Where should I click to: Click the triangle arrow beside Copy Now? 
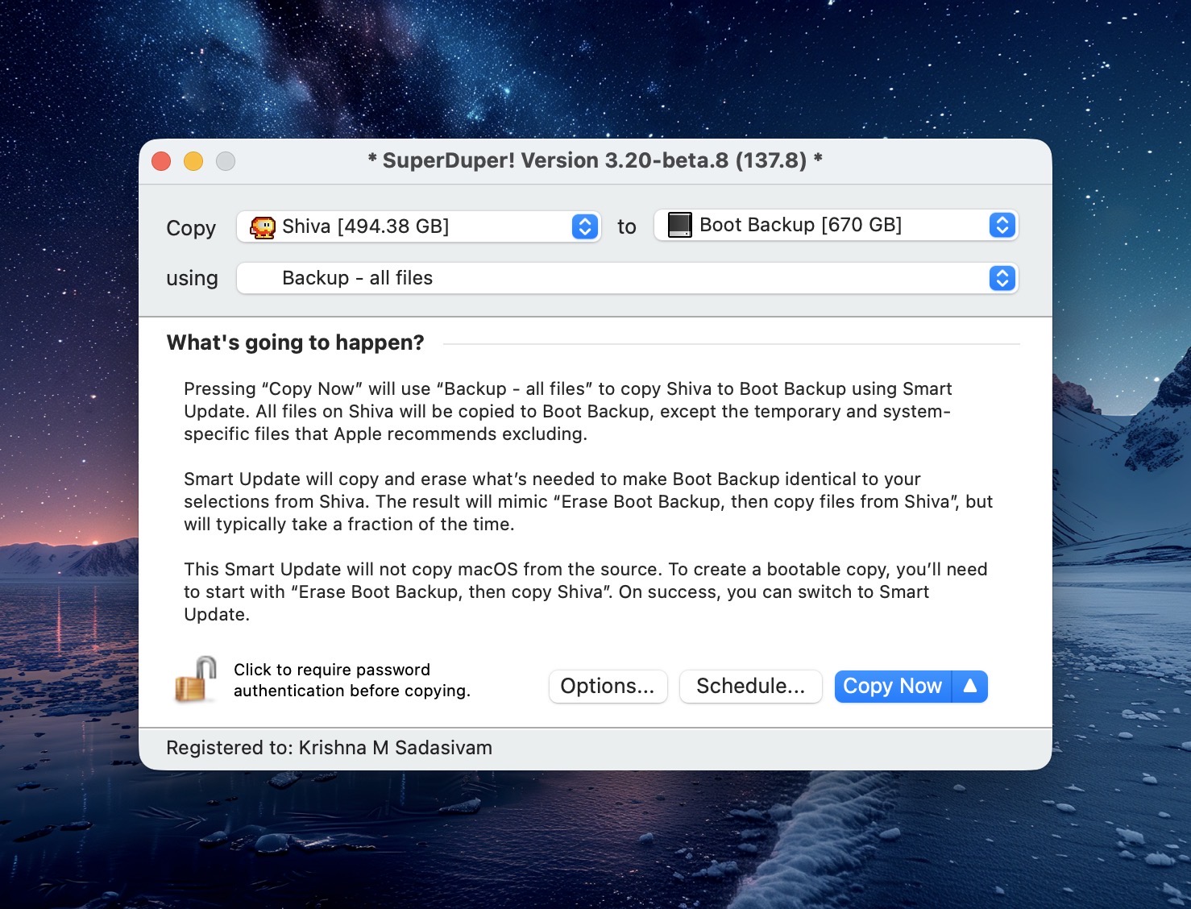970,687
